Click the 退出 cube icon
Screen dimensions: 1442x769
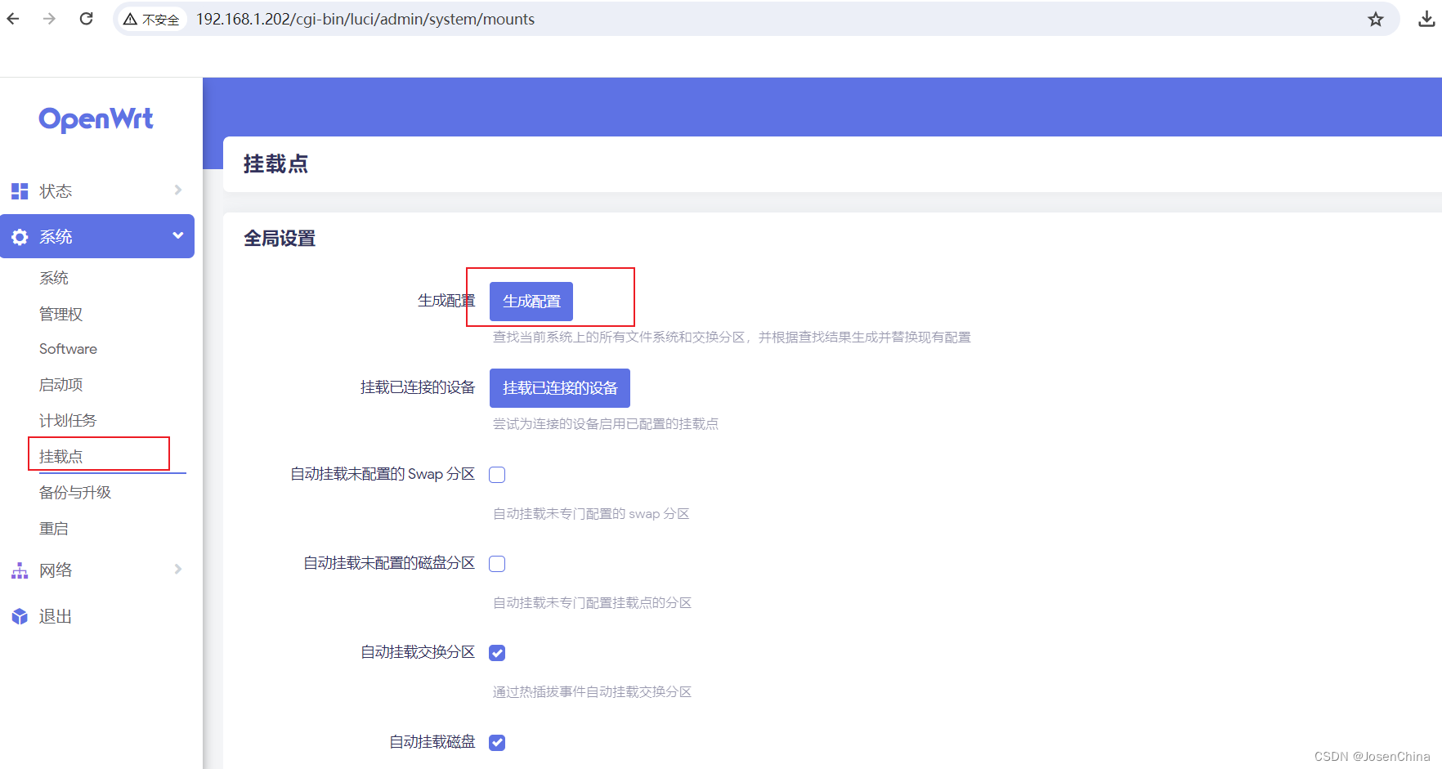click(20, 616)
